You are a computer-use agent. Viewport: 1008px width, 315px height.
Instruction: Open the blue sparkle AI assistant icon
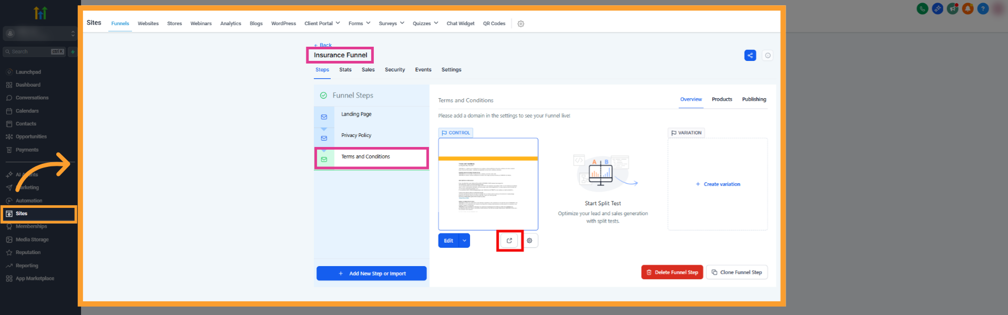click(938, 8)
